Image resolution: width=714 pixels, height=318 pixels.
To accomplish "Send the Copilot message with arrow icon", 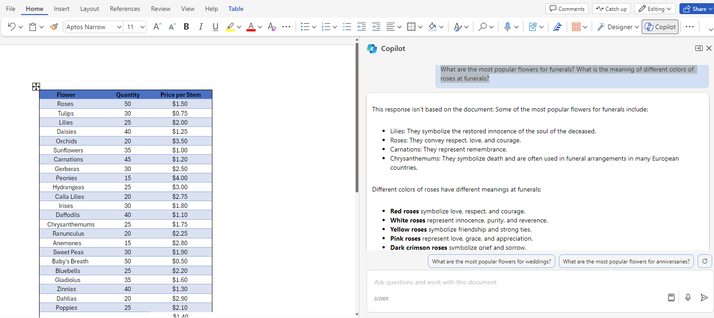I will coord(704,298).
